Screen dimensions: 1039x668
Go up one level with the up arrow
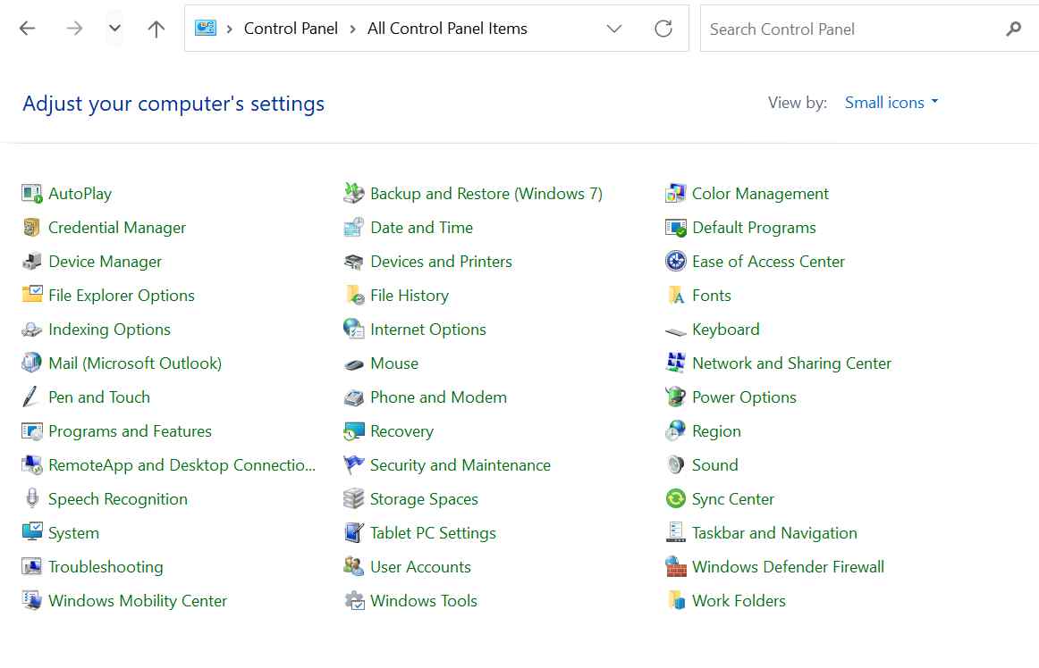[x=156, y=29]
